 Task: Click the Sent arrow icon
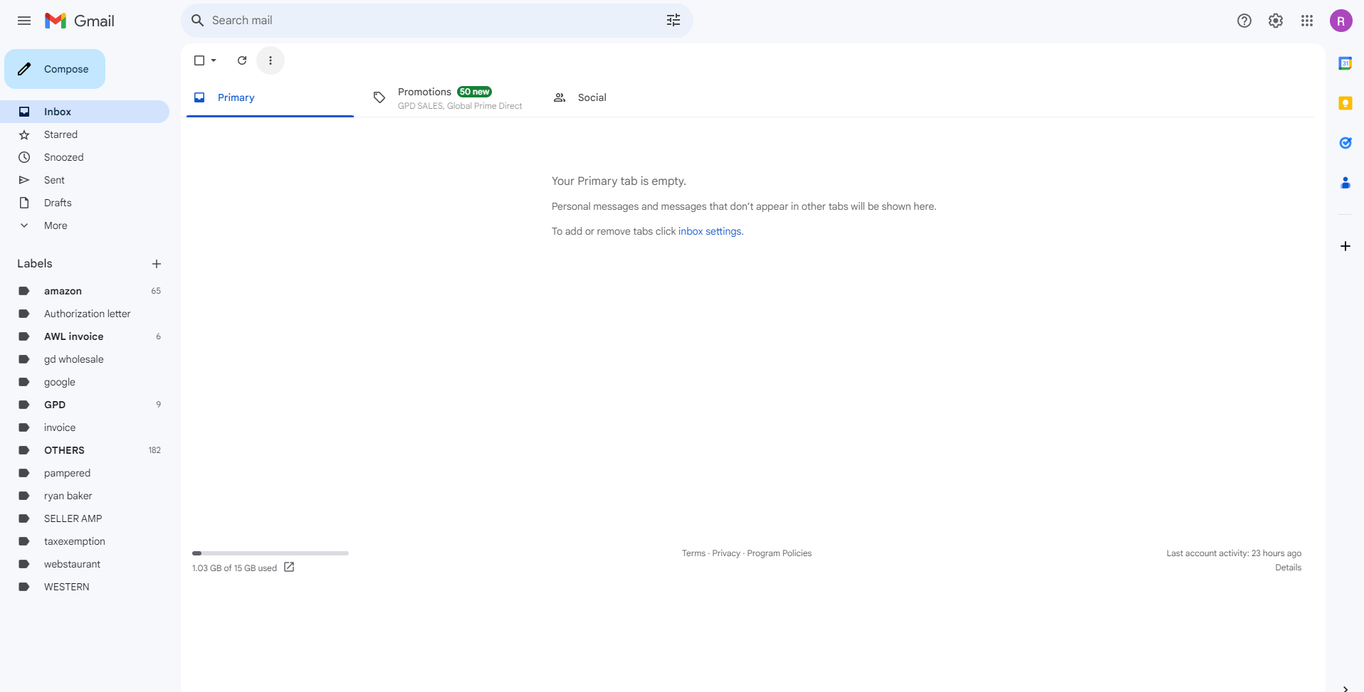(x=24, y=180)
